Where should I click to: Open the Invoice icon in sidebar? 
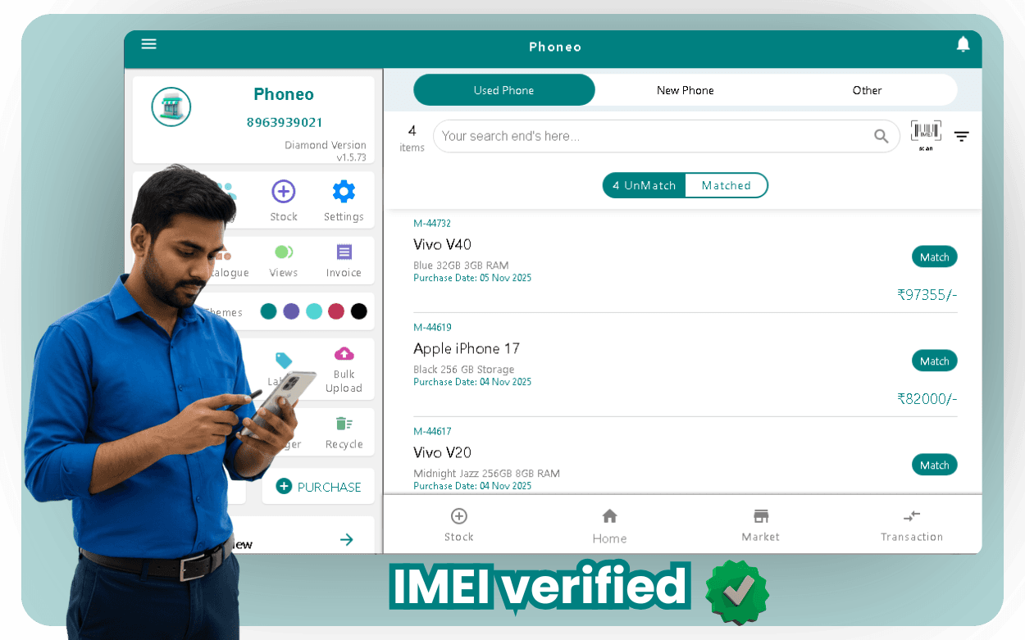(344, 252)
